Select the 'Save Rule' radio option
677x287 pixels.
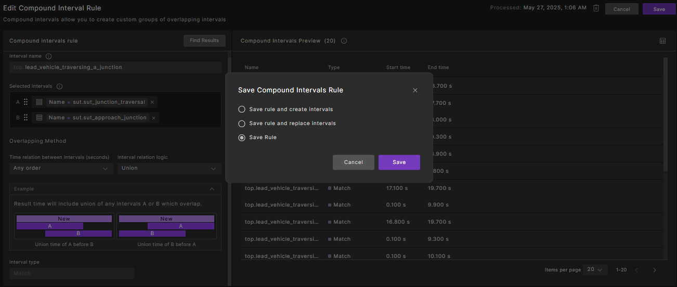click(x=241, y=138)
